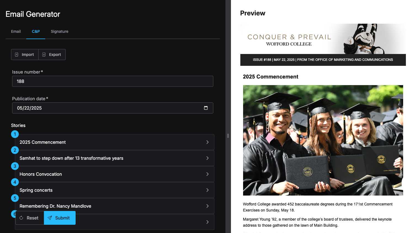
Task: Open the calendar date picker icon
Action: tap(206, 108)
